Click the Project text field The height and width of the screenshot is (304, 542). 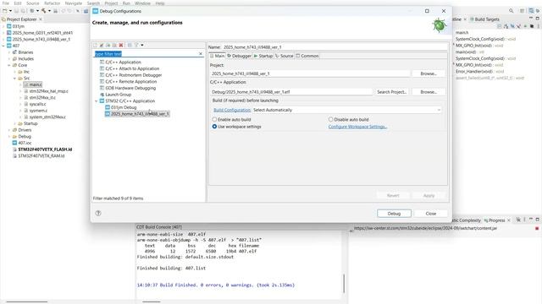310,73
